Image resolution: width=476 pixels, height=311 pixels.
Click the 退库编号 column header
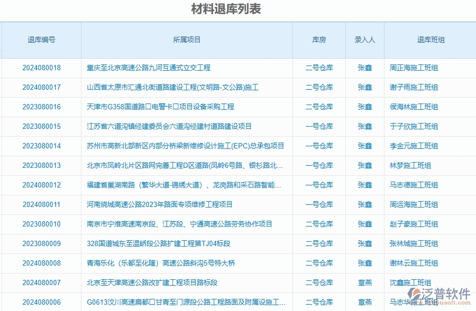(x=41, y=40)
